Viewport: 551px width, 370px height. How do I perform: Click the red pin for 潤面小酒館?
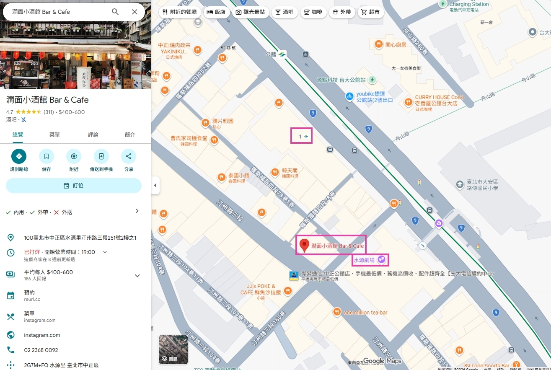(305, 245)
